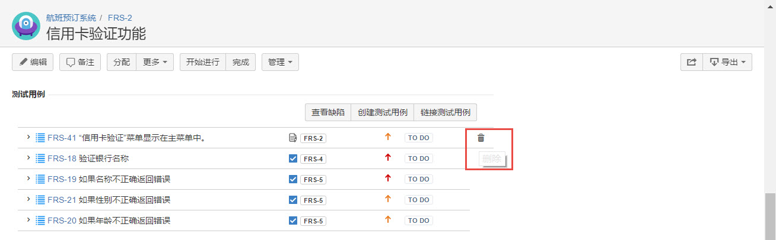
Task: Open the FRS-2 breadcrumb link
Action: pos(120,18)
